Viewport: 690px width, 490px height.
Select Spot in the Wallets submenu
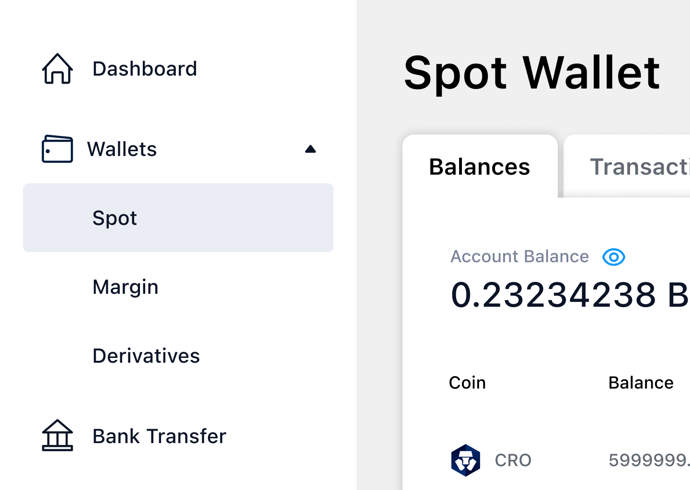115,218
